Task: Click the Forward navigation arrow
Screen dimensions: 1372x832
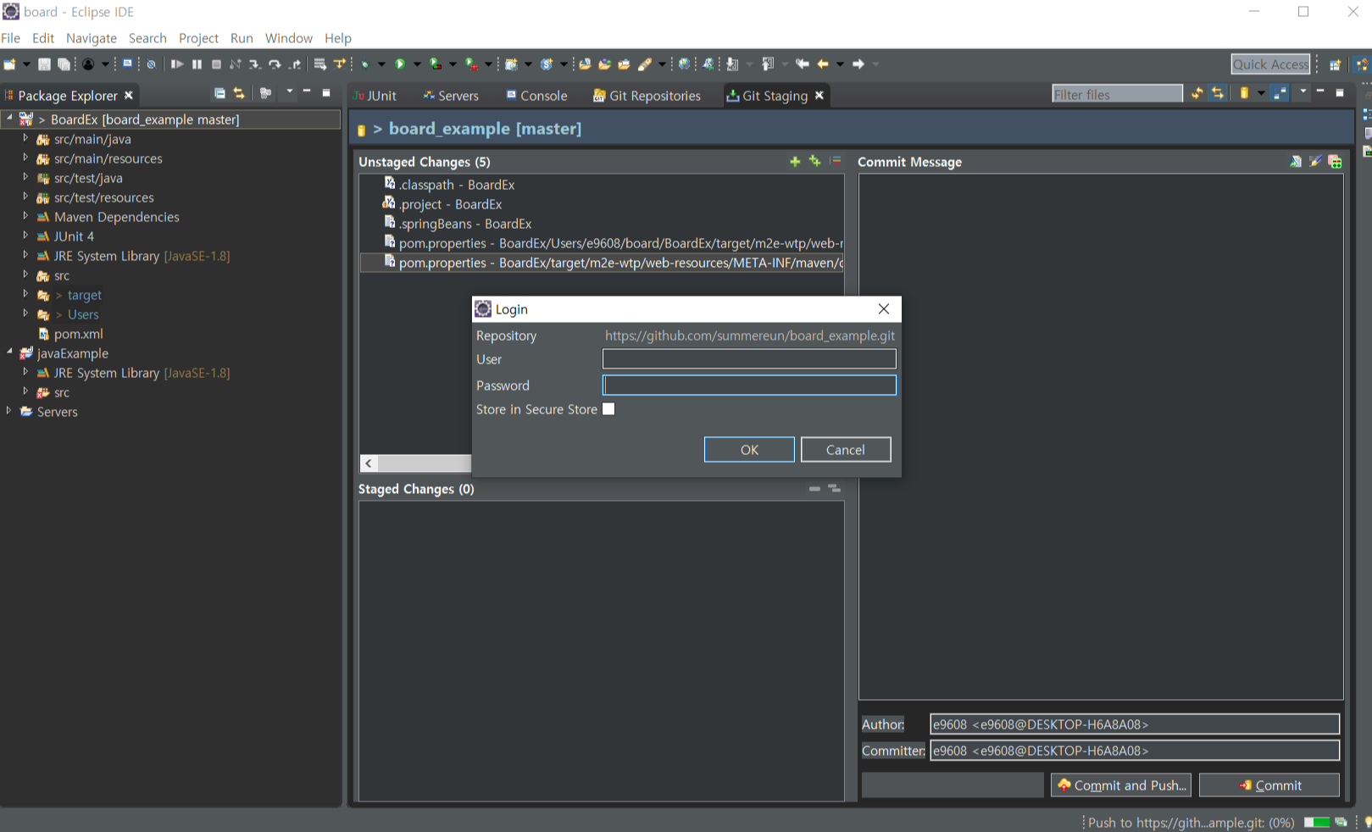Action: point(858,64)
